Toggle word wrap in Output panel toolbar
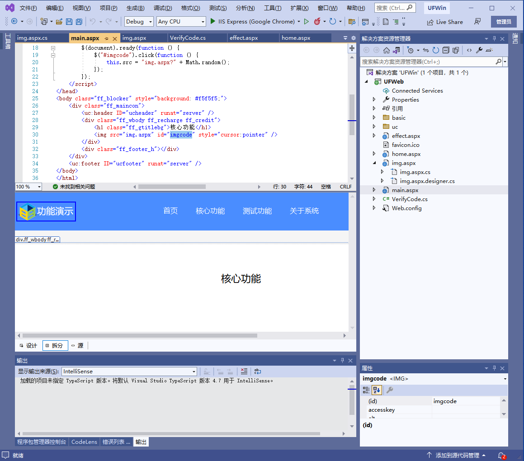Screen dimensions: 524x461 click(x=257, y=371)
